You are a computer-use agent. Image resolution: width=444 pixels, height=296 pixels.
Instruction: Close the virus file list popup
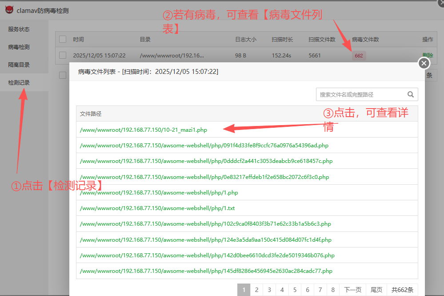coord(424,63)
